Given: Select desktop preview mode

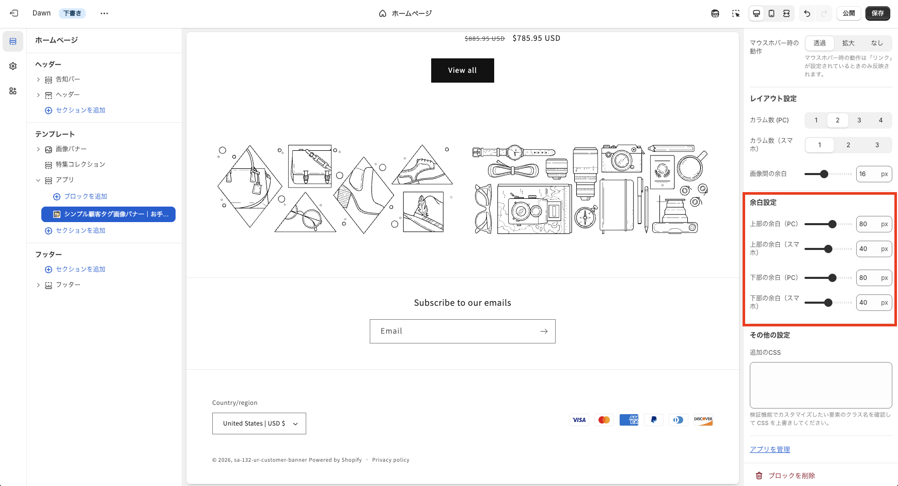Looking at the screenshot, I should click(x=756, y=13).
